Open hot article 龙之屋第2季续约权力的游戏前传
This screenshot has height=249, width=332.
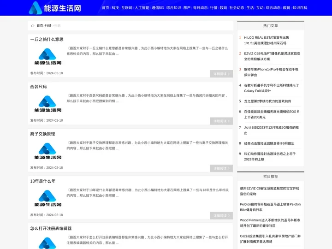coord(267,101)
